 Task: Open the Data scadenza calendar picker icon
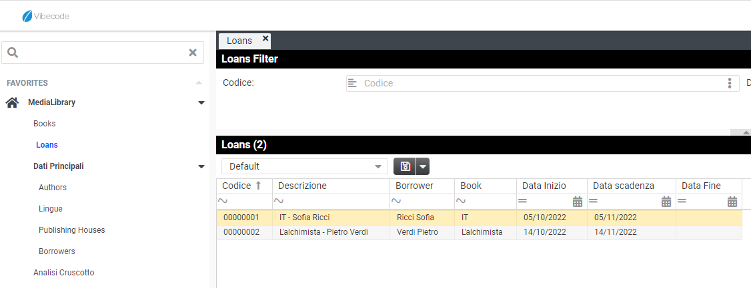666,202
